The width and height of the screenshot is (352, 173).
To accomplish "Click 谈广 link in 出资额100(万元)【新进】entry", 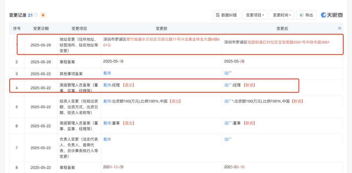I will (228, 101).
